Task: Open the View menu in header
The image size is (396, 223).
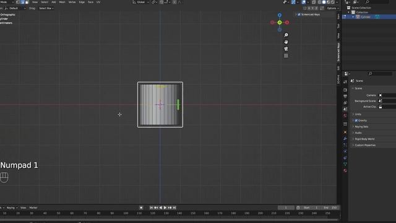Action: click(x=35, y=2)
